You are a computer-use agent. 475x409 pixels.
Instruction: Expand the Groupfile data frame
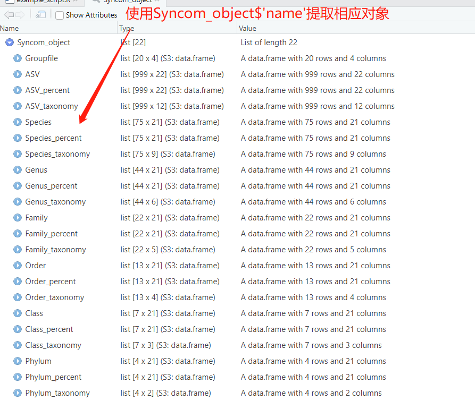(x=18, y=58)
